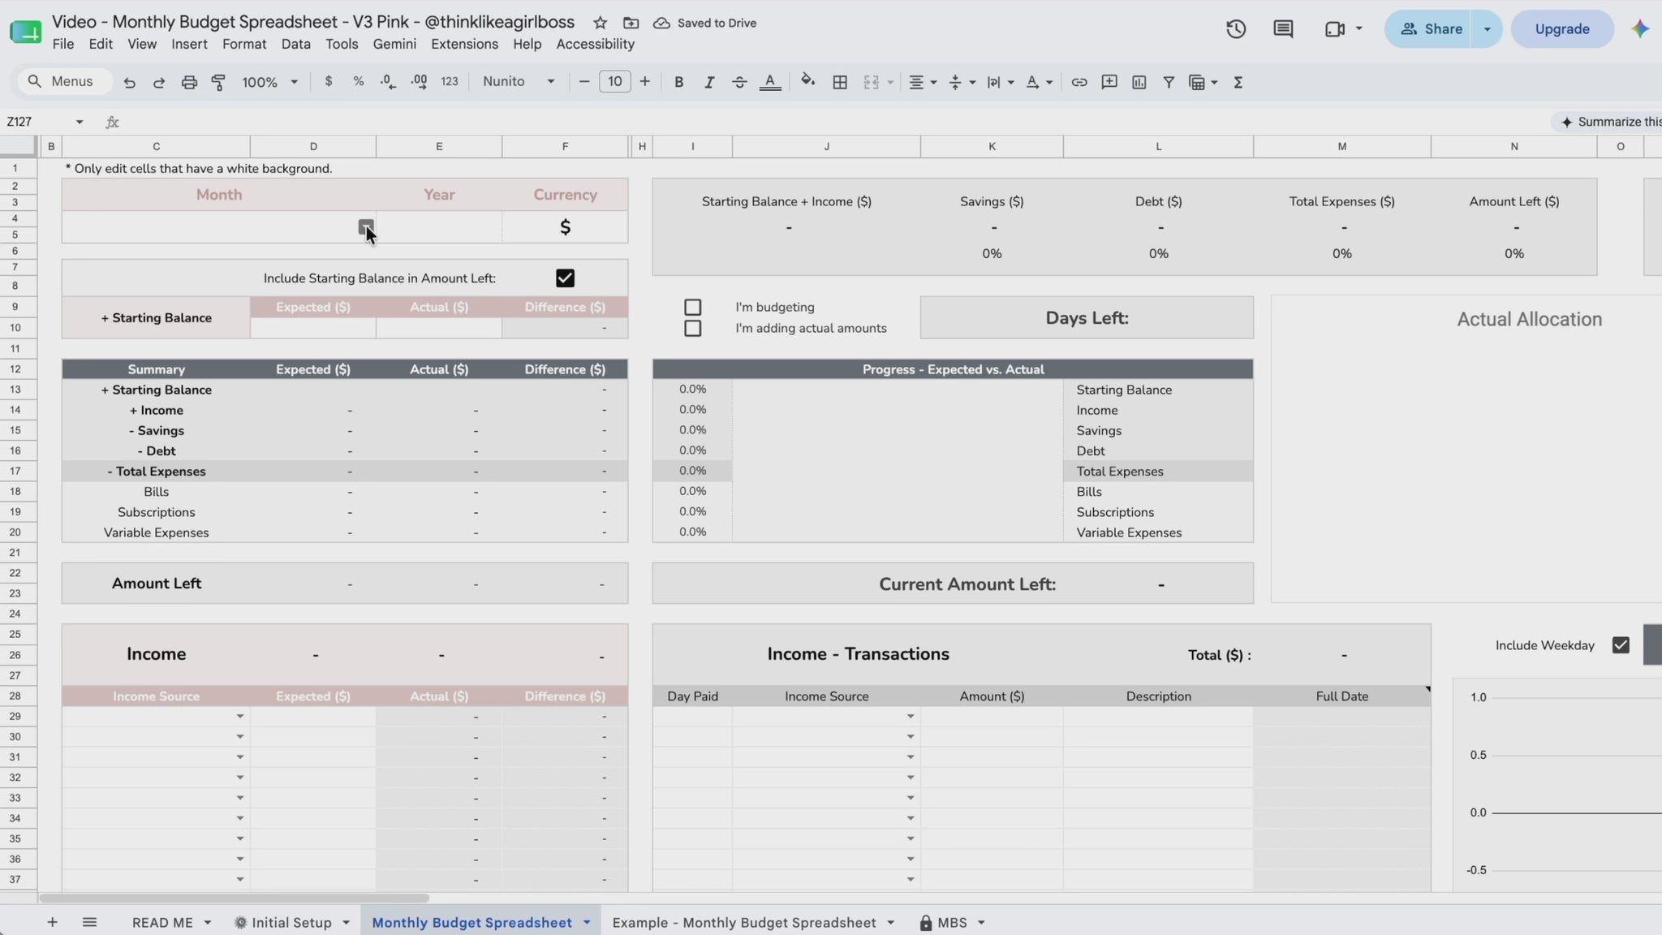Increase decimal places icon
The image size is (1662, 935).
[419, 81]
